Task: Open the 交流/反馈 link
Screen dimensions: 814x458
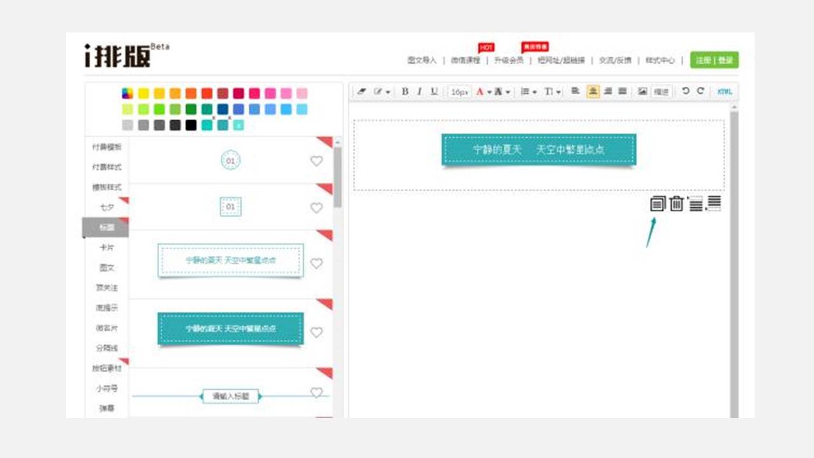Action: pyautogui.click(x=615, y=60)
